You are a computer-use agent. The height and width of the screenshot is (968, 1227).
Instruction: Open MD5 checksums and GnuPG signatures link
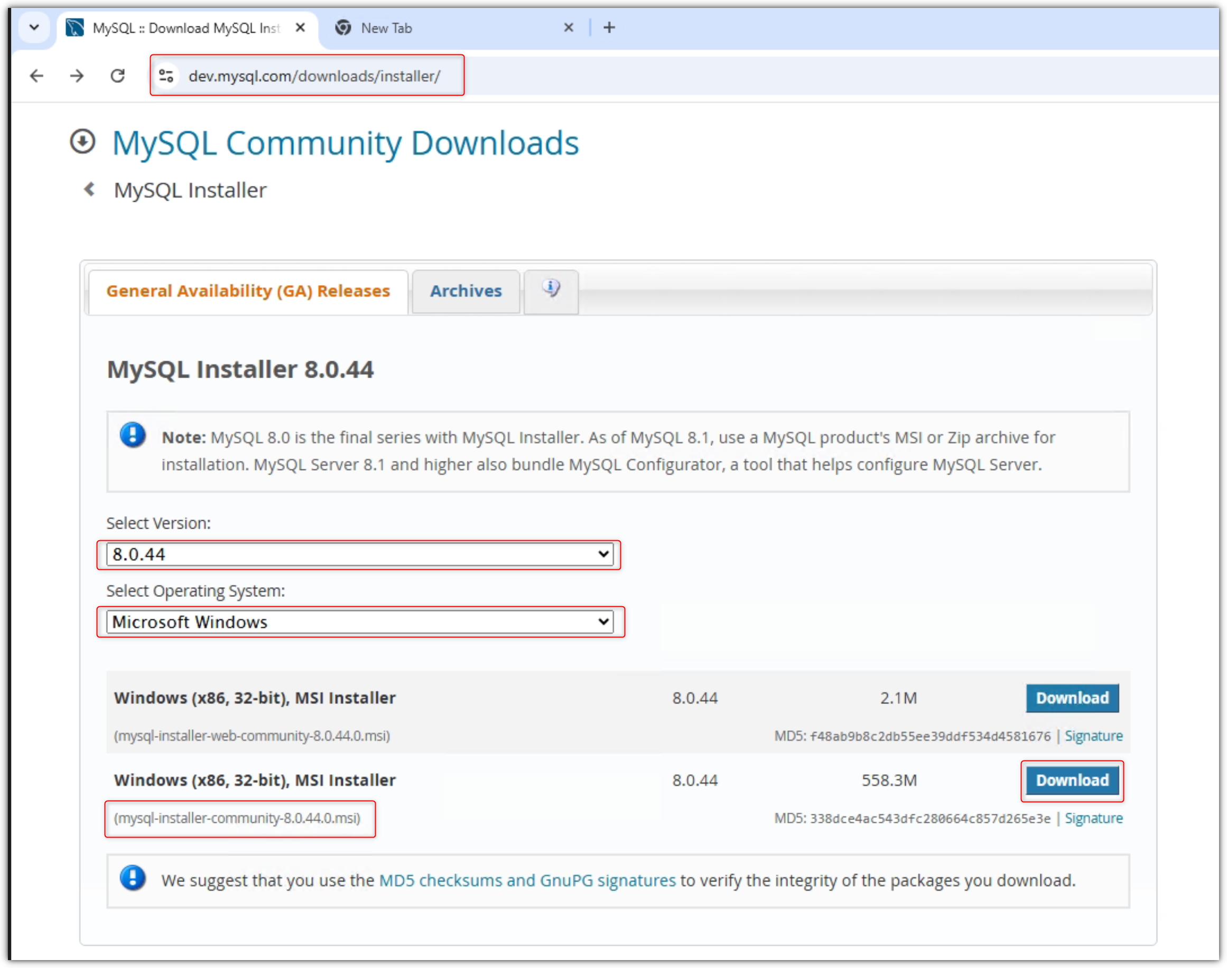pyautogui.click(x=527, y=880)
